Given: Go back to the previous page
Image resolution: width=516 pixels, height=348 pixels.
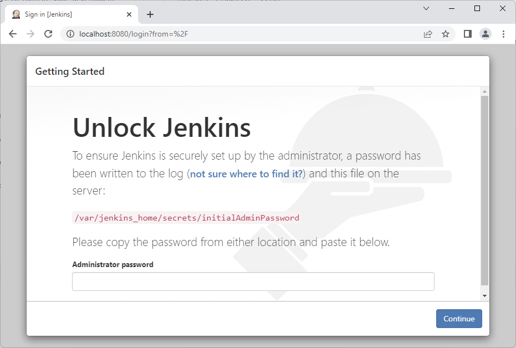Looking at the screenshot, I should click(x=13, y=34).
